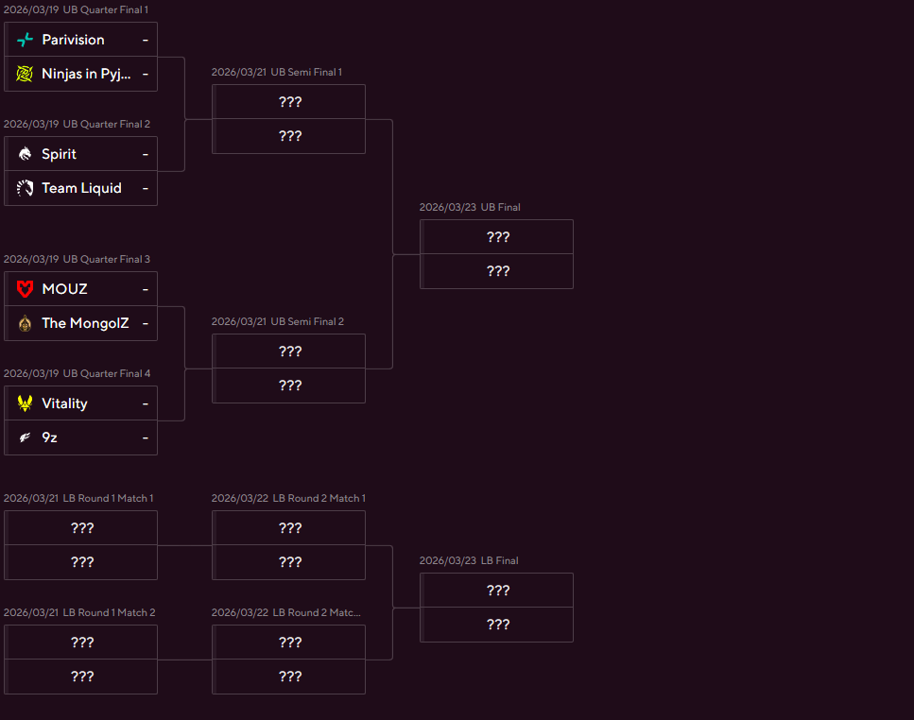Click the Vitality bee logo
The image size is (914, 720).
25,403
